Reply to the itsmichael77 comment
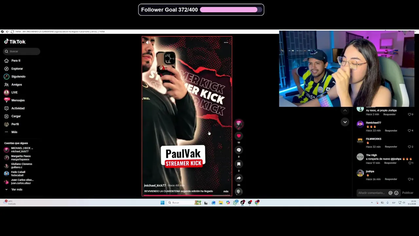This screenshot has width=419, height=236. tap(391, 130)
